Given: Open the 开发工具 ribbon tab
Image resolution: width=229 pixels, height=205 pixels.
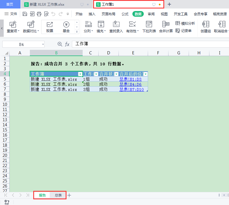Looking at the screenshot, I should pyautogui.click(x=180, y=14).
